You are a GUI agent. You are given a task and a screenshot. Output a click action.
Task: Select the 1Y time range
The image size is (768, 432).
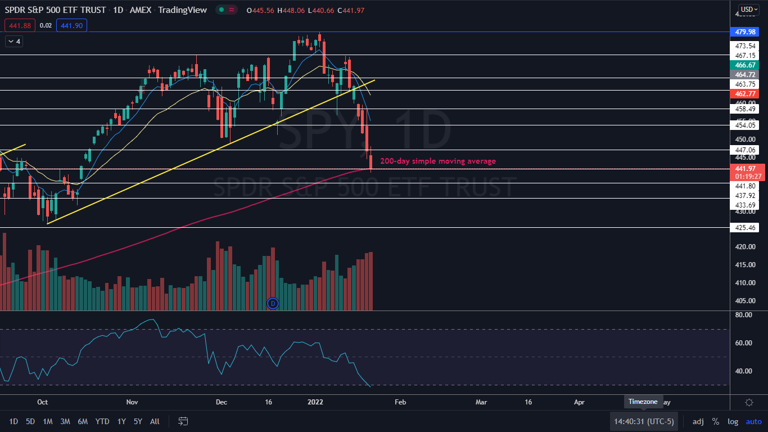[121, 421]
